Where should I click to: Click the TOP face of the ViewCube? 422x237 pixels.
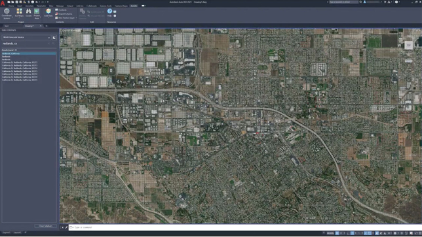(x=408, y=45)
